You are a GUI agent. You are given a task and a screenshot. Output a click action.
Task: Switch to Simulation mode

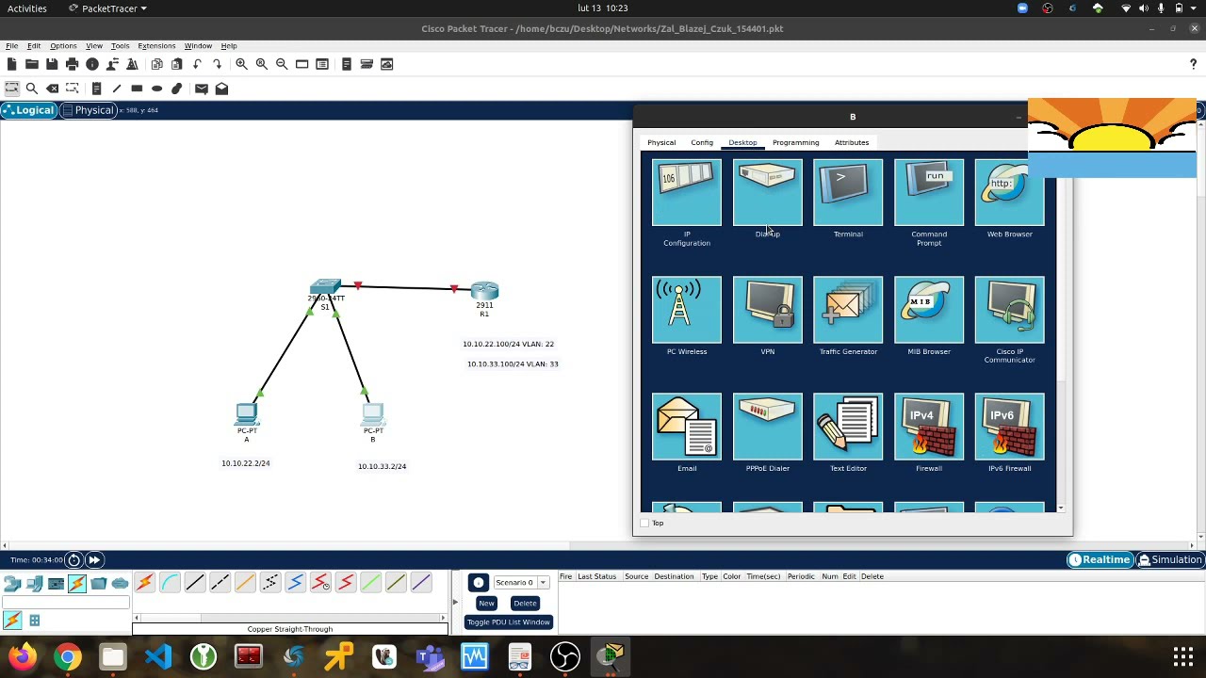[x=1169, y=559]
